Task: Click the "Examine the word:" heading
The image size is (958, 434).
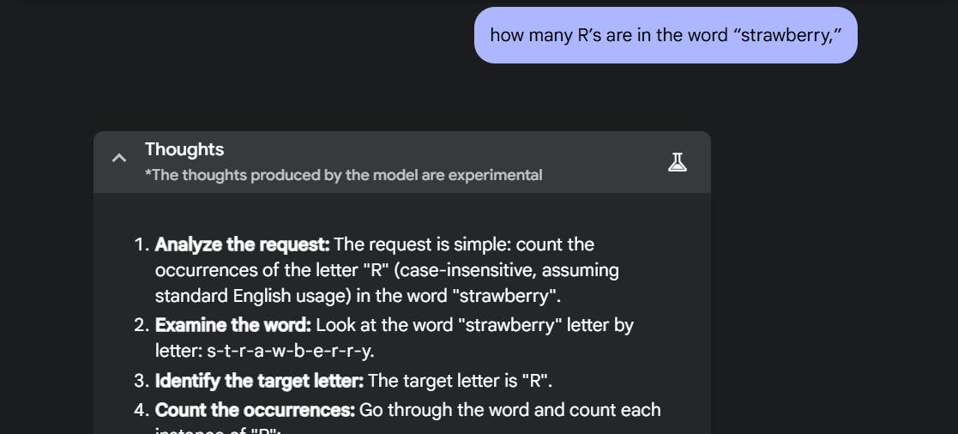Action: tap(233, 325)
